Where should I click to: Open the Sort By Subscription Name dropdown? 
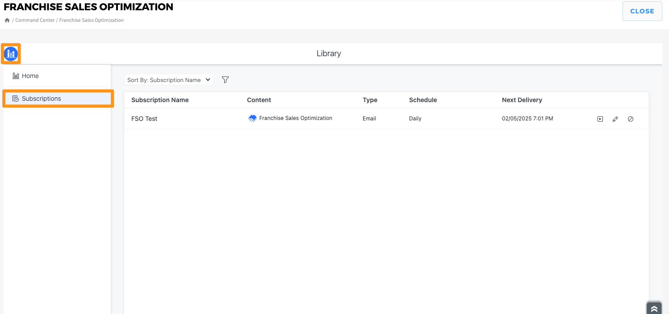(169, 80)
